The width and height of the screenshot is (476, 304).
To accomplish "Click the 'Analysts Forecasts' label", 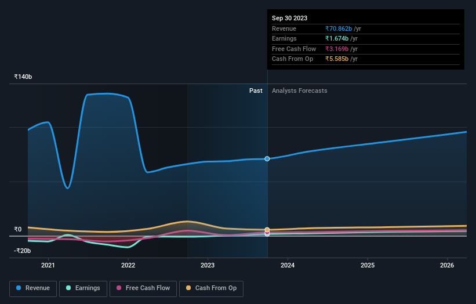I will 299,91.
